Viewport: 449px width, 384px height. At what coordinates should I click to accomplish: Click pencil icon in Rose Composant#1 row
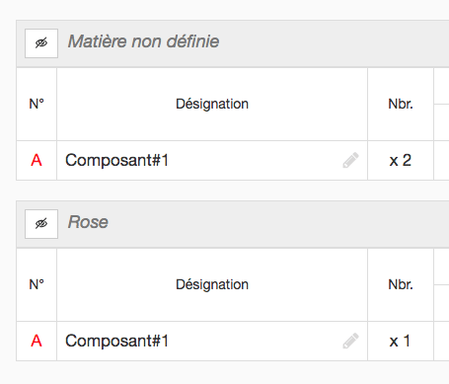pos(350,341)
